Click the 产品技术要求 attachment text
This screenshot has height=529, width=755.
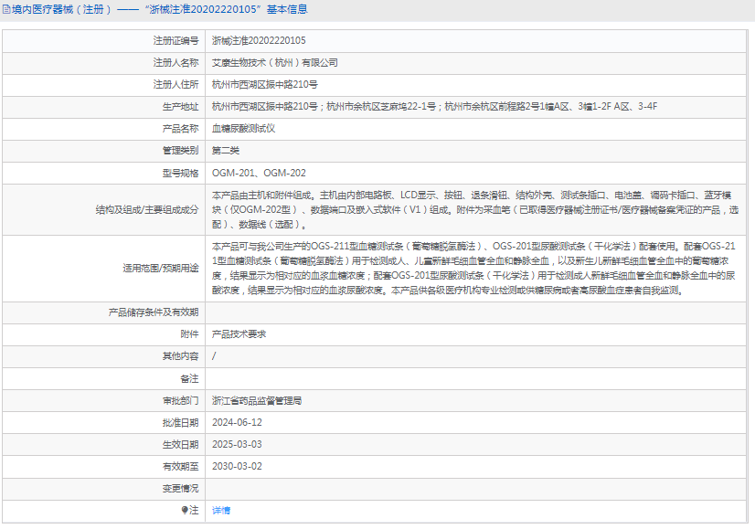[x=239, y=334]
